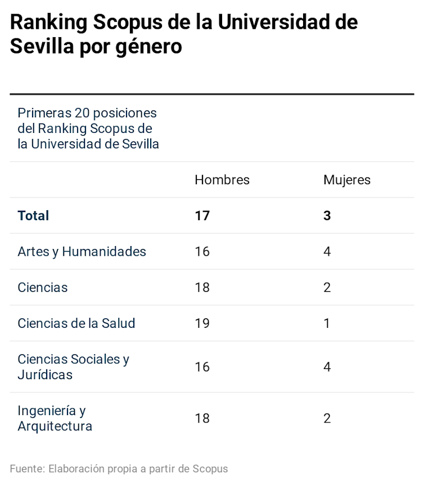Select the Mujeres column header
This screenshot has width=424, height=485.
(x=346, y=180)
